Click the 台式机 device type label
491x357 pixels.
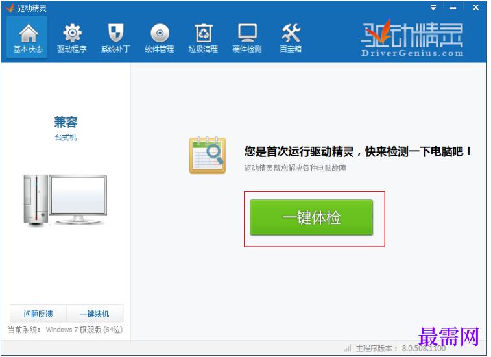tap(66, 138)
